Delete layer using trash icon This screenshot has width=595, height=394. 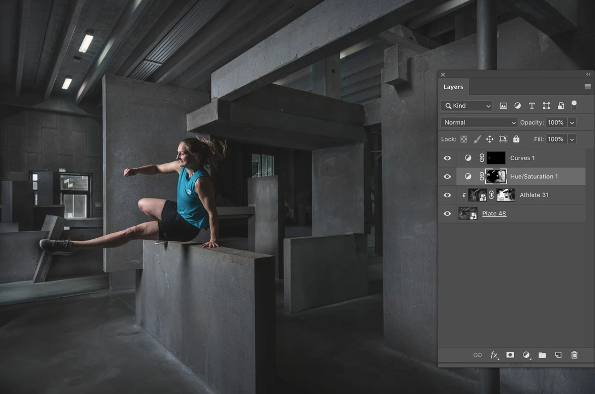[574, 355]
